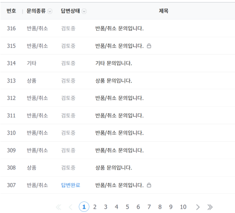Click the 답변완료 status on row 307
The height and width of the screenshot is (213, 235).
[71, 185]
